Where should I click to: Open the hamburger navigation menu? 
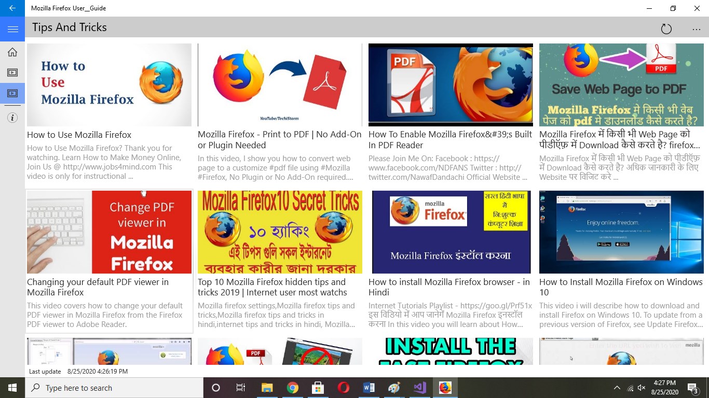[12, 29]
